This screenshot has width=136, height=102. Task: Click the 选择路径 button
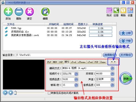[110, 55]
